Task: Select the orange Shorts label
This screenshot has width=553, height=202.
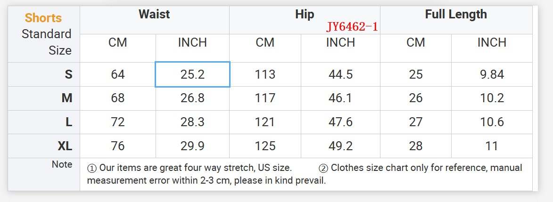Action: [43, 18]
